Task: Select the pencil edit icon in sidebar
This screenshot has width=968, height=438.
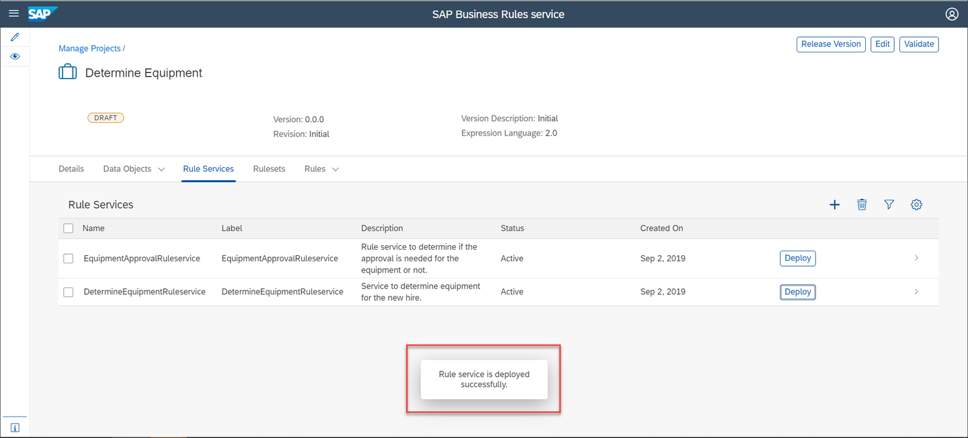Action: [15, 37]
